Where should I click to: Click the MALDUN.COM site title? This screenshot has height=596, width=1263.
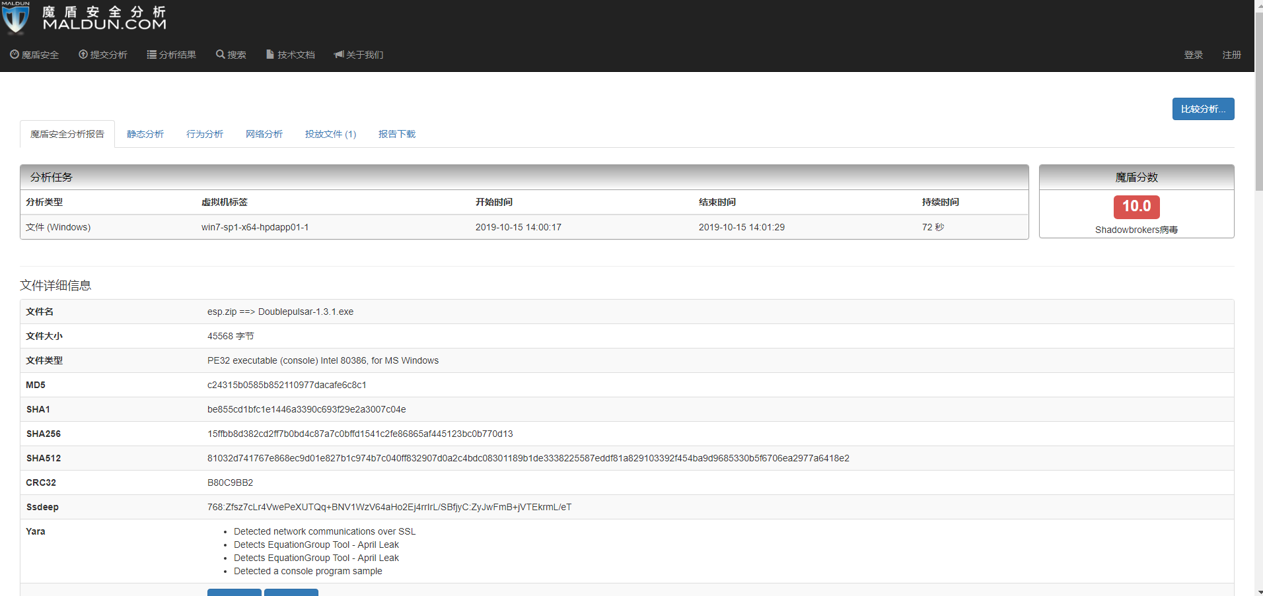click(104, 24)
